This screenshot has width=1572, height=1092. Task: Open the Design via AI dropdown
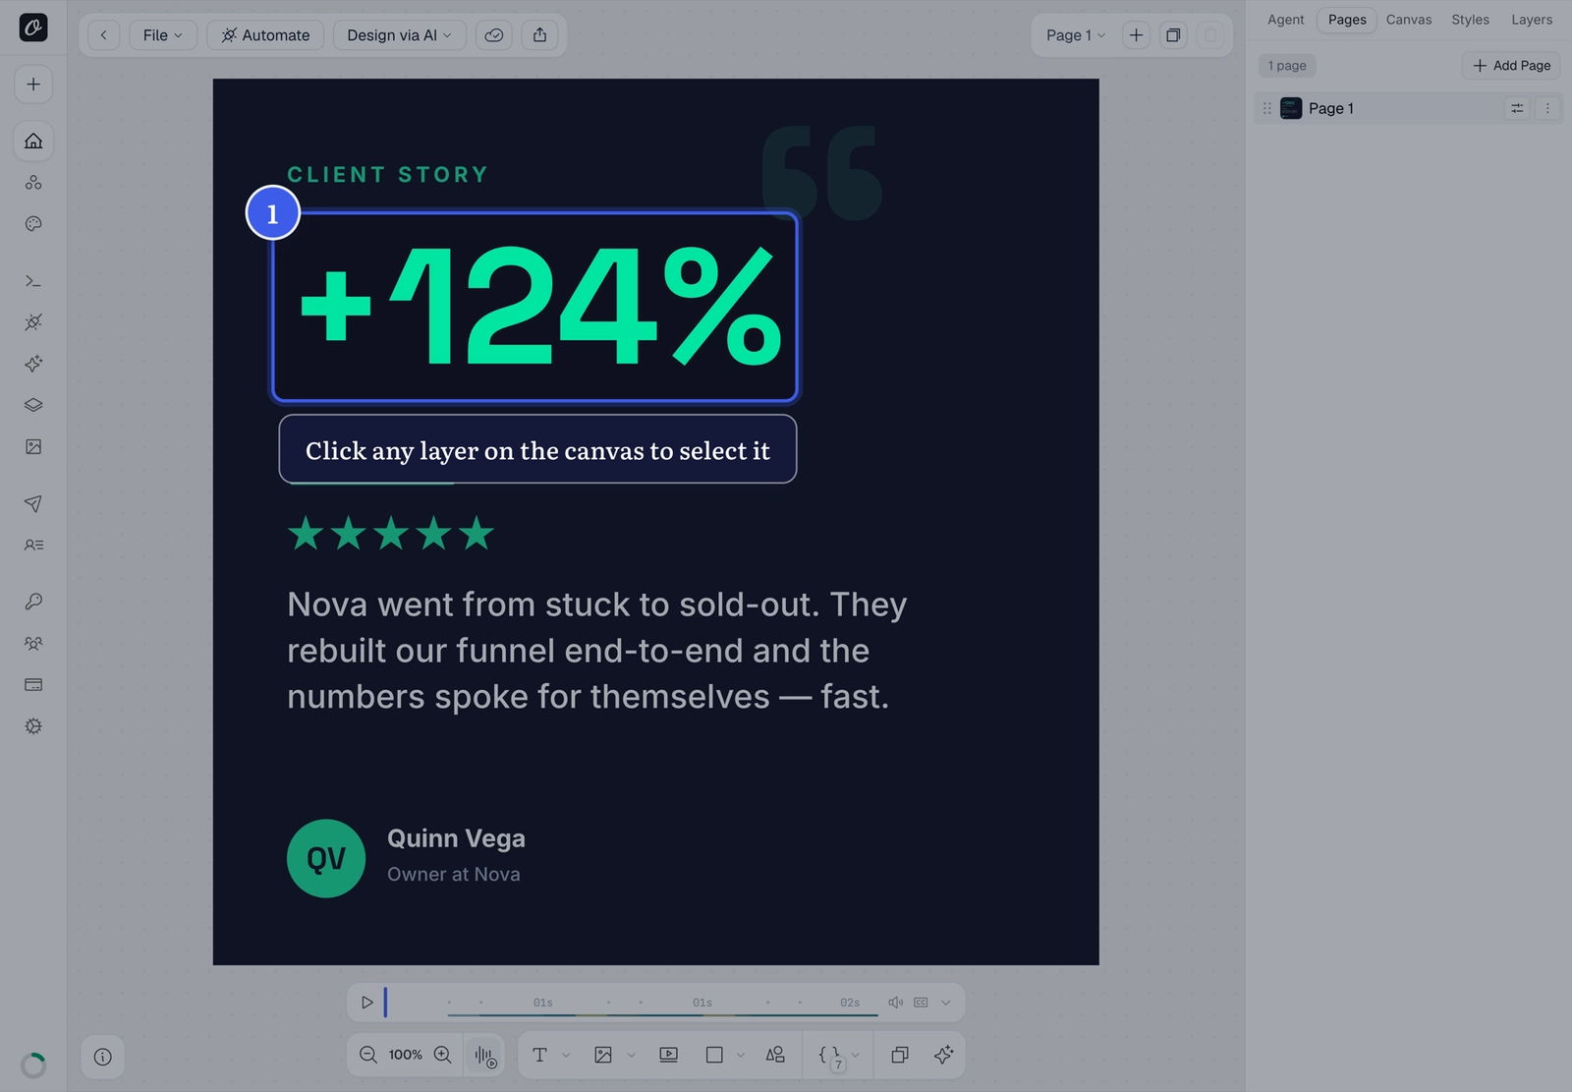tap(400, 35)
